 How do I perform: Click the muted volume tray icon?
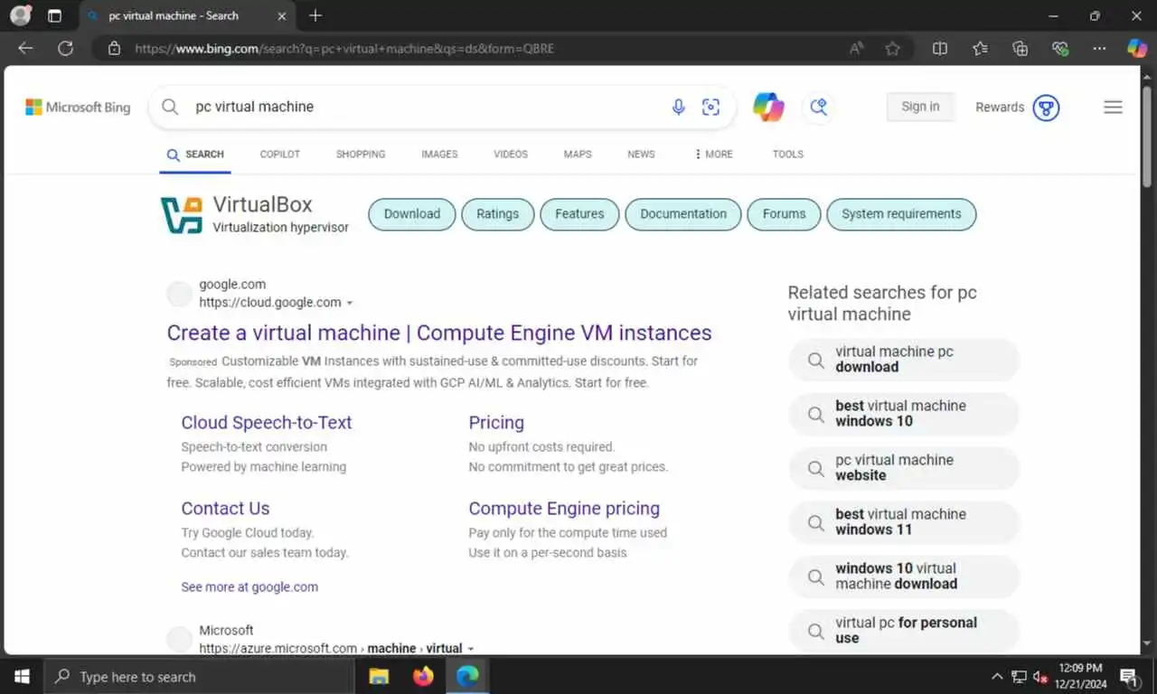tap(1040, 676)
